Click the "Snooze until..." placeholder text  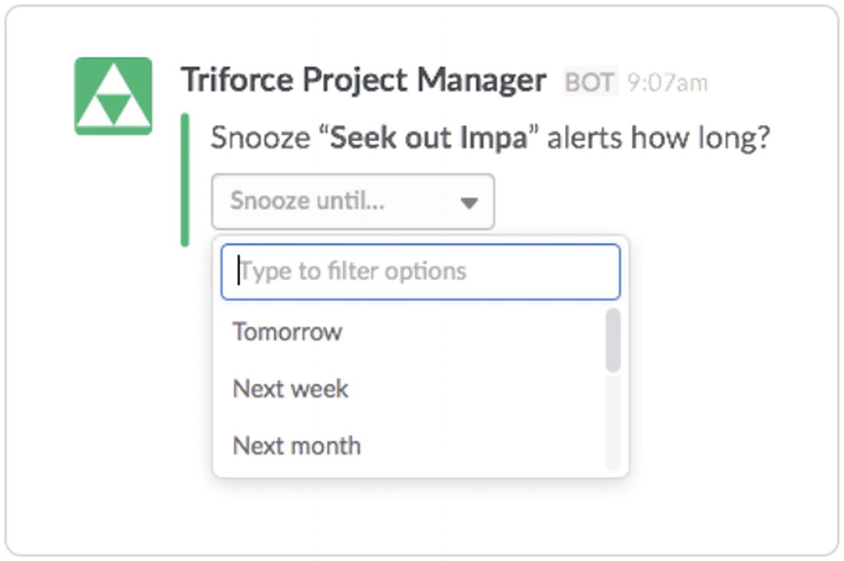(x=308, y=202)
